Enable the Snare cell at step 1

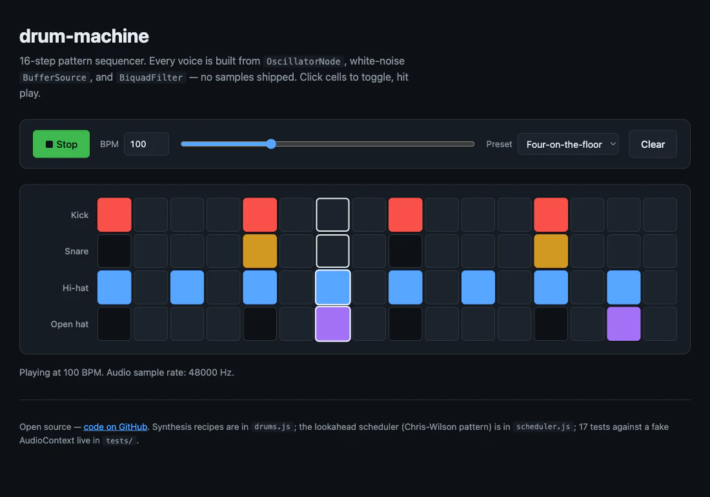[x=114, y=251]
